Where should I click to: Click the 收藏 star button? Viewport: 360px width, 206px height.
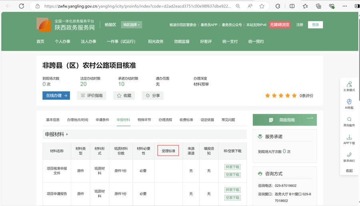click(x=124, y=96)
